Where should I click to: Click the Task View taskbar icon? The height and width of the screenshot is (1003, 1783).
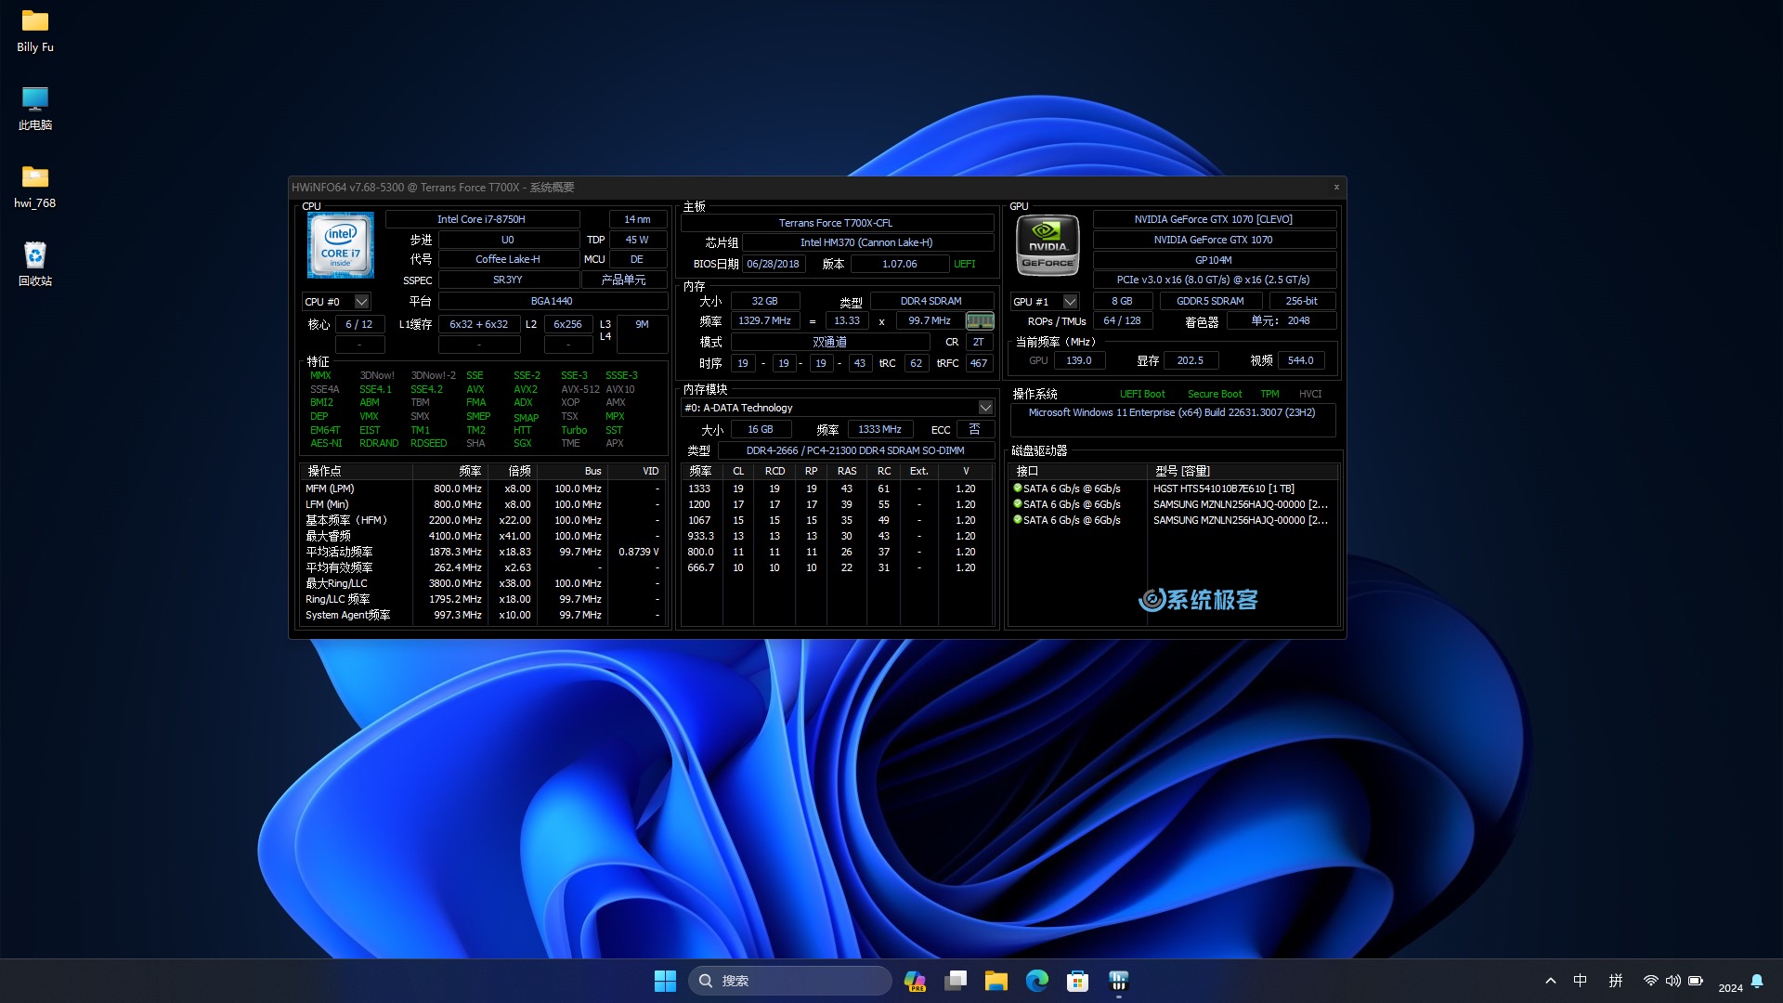pos(956,981)
